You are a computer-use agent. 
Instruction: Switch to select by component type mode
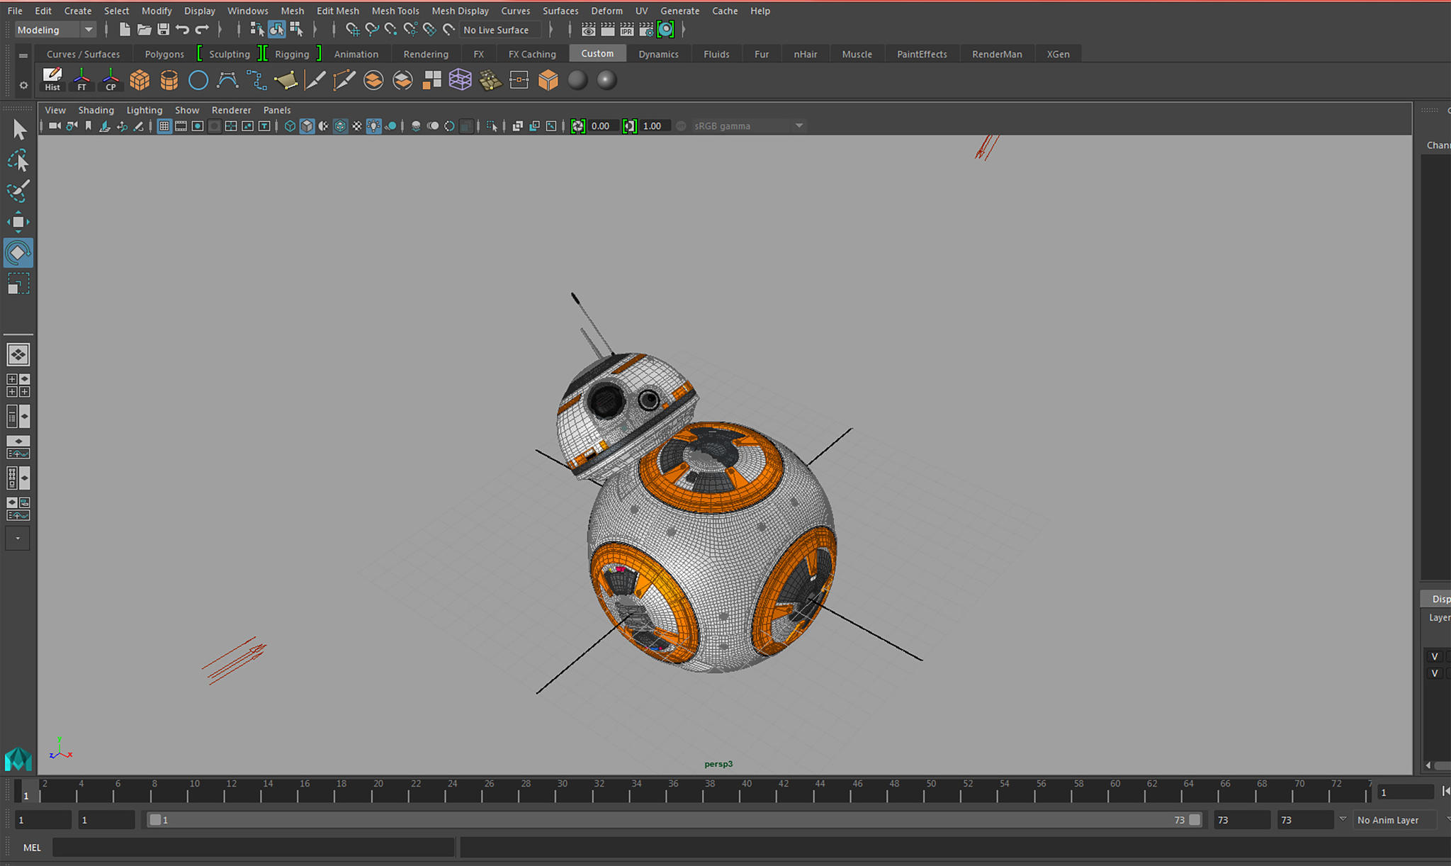(296, 30)
